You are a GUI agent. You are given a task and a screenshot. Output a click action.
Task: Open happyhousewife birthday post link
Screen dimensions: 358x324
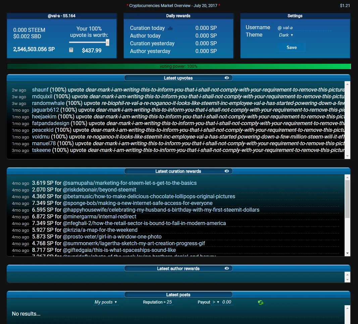(x=161, y=210)
